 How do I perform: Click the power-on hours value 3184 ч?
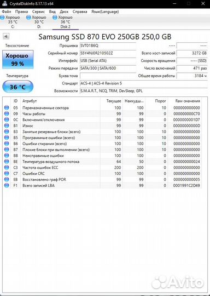pyautogui.click(x=192, y=76)
